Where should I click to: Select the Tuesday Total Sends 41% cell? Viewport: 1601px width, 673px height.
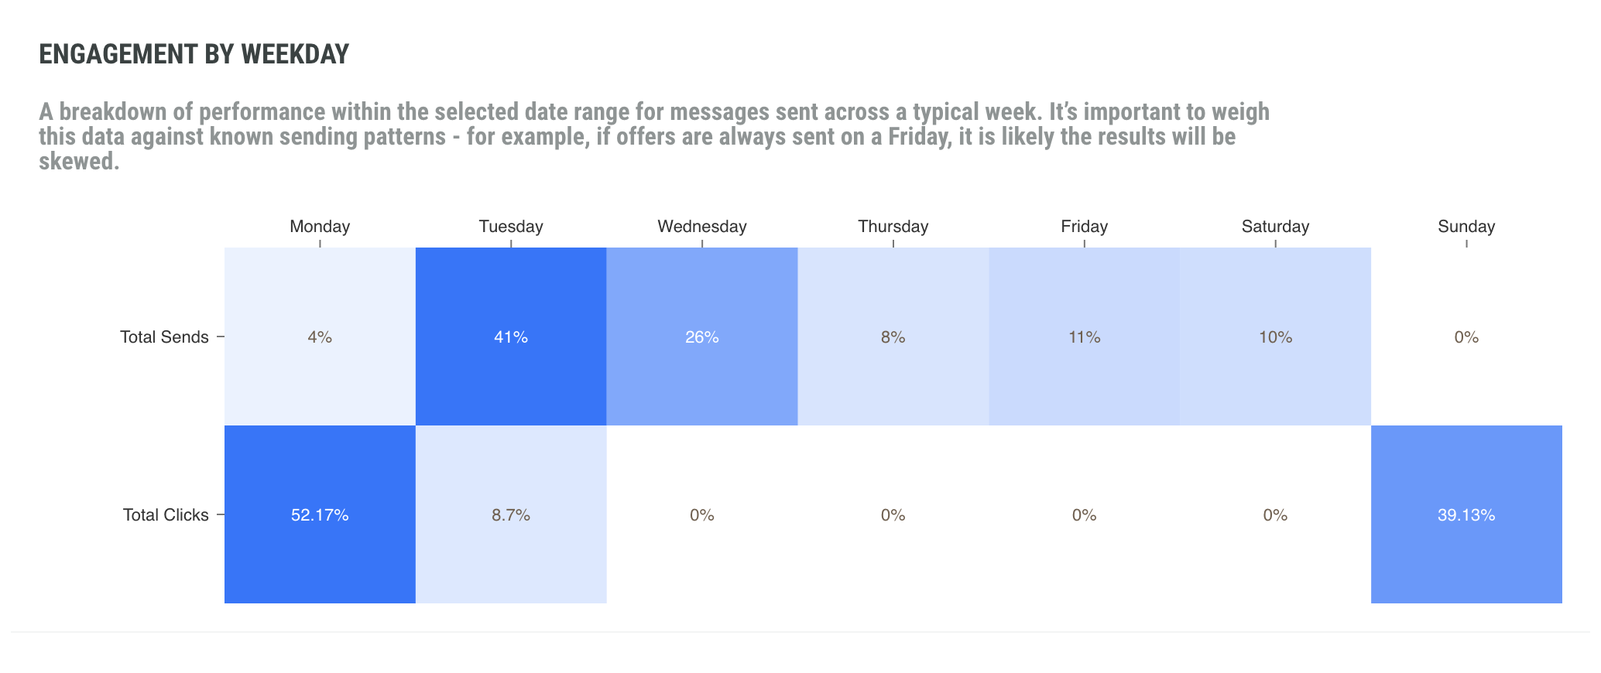[511, 336]
